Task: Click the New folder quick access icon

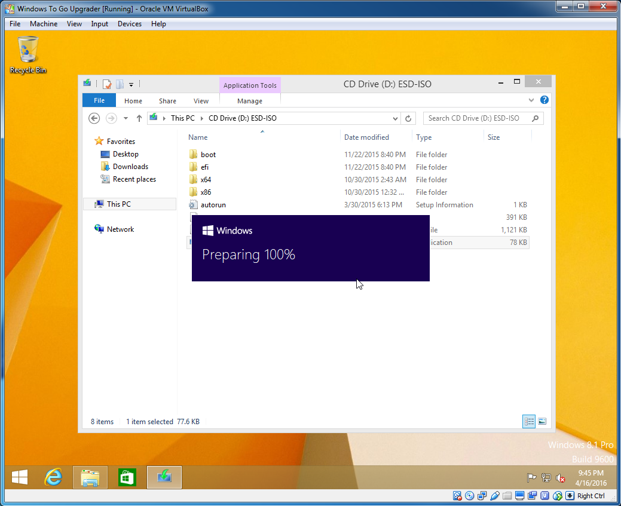Action: tap(120, 84)
